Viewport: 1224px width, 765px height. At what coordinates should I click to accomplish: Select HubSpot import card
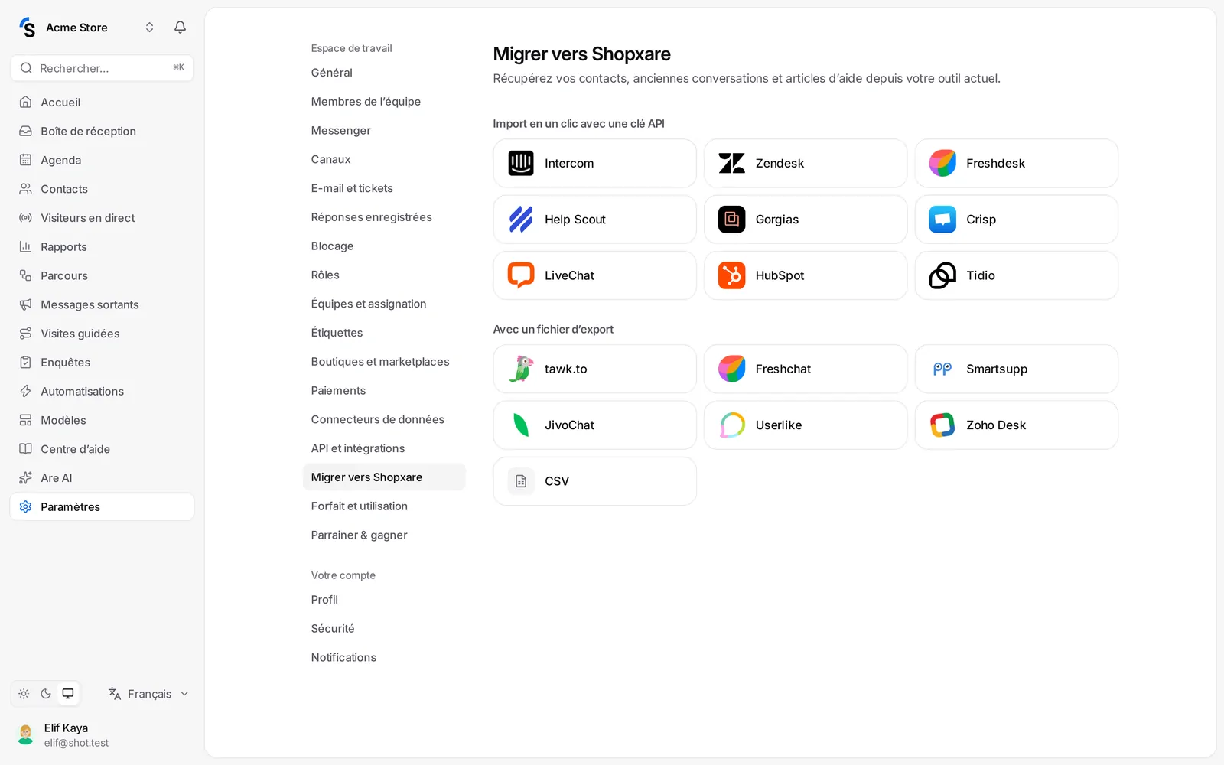[x=806, y=275]
